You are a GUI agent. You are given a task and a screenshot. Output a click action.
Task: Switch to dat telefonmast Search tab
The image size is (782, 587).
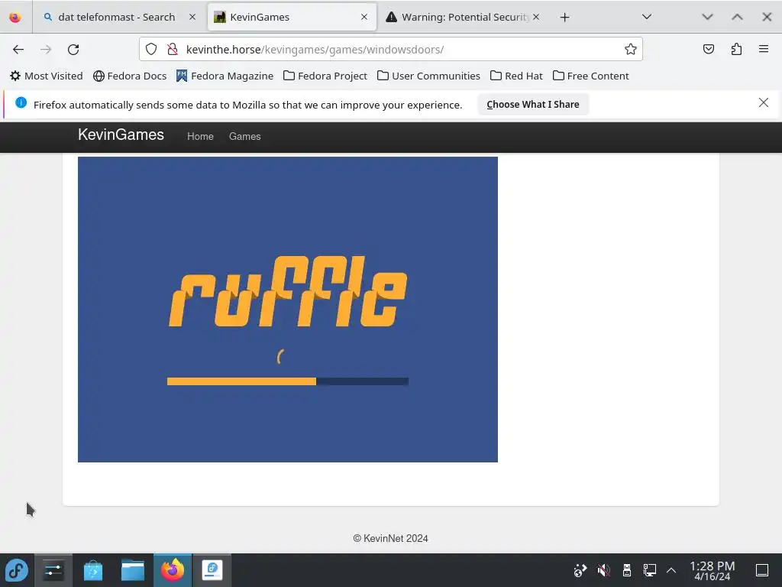(x=120, y=17)
